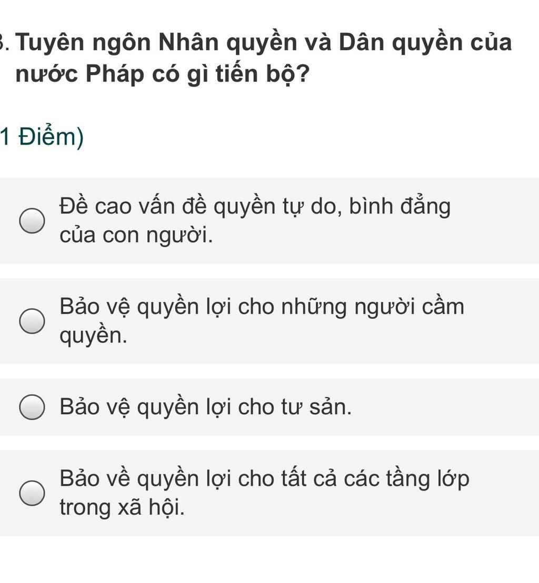Click the text "Bảo về quyền lợi cho tất cả các tầng lớp"
Screen dimensions: 539x583
click(x=264, y=478)
